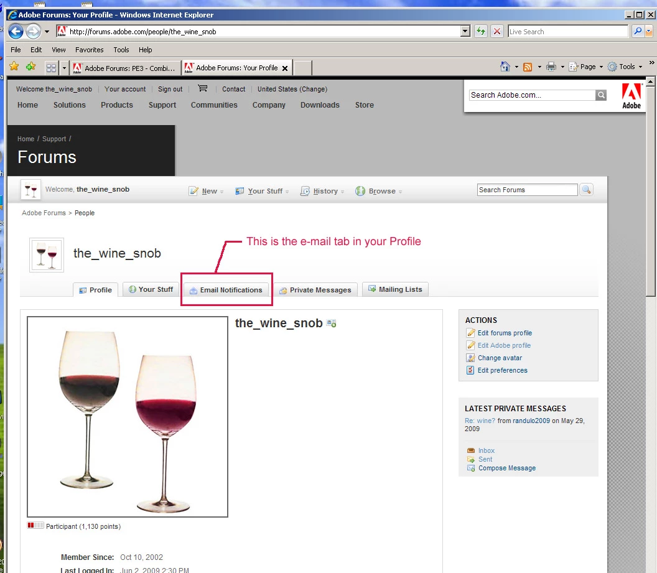This screenshot has height=573, width=657.
Task: Open the Communities navigation link
Action: click(214, 105)
